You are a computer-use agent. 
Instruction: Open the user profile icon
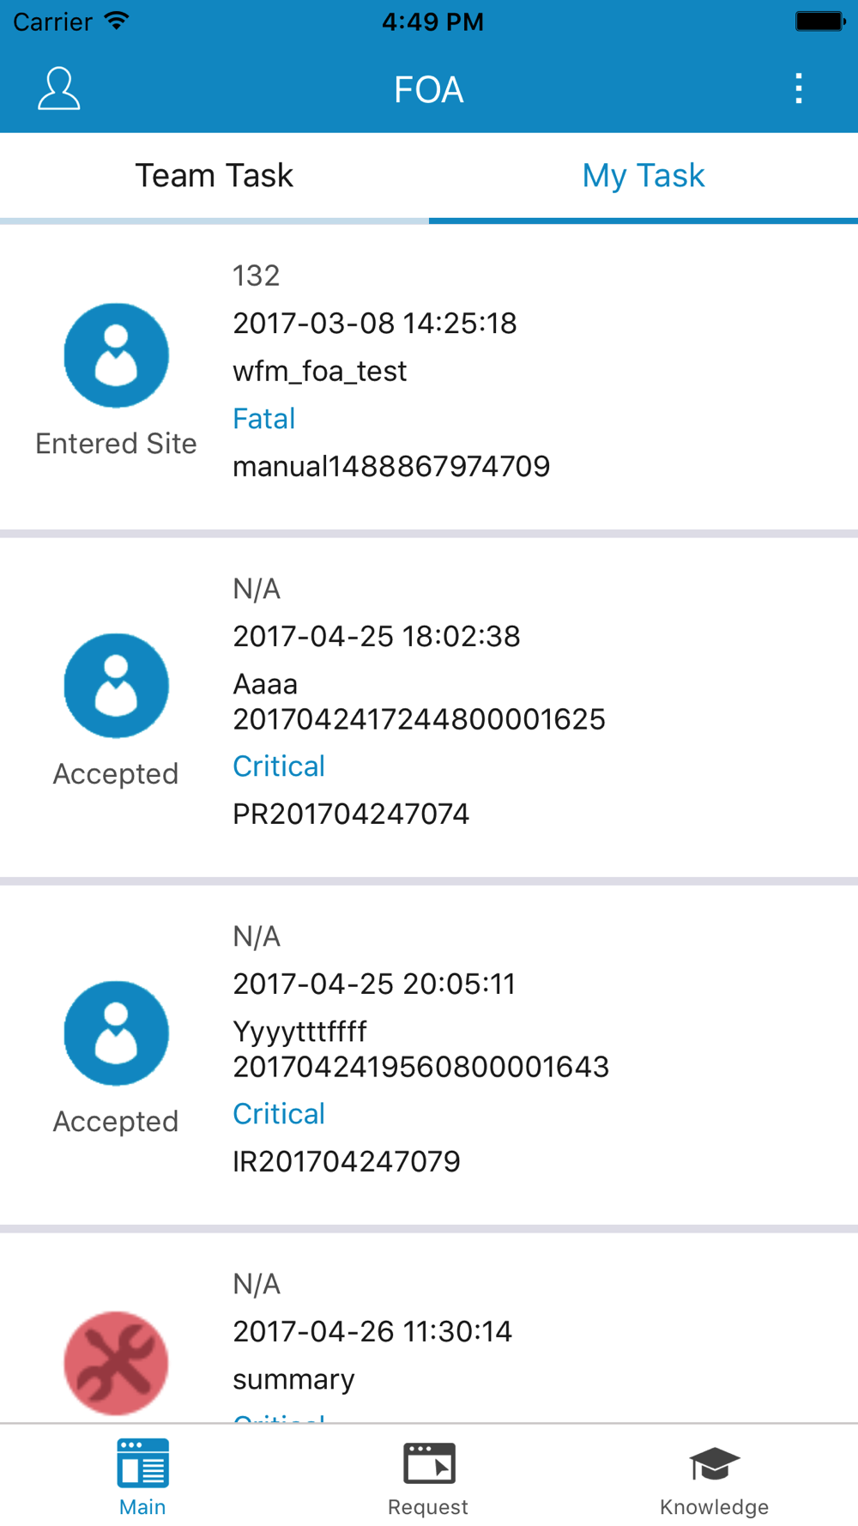click(58, 89)
